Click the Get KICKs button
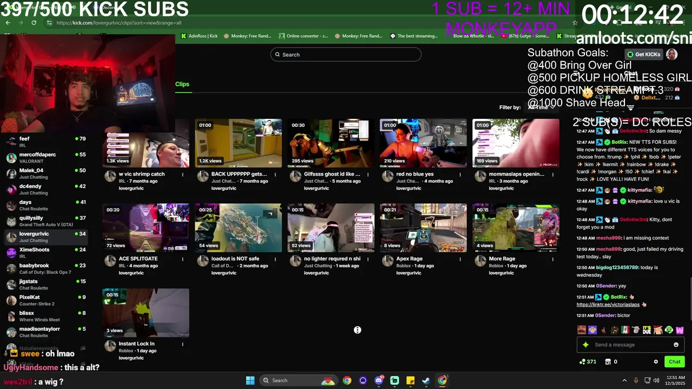Viewport: 692px width, 389px height. (x=644, y=55)
